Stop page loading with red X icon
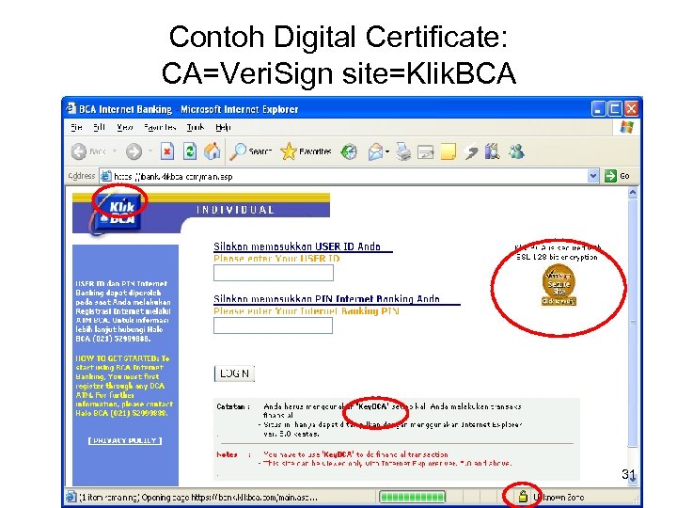The height and width of the screenshot is (508, 677). point(167,151)
